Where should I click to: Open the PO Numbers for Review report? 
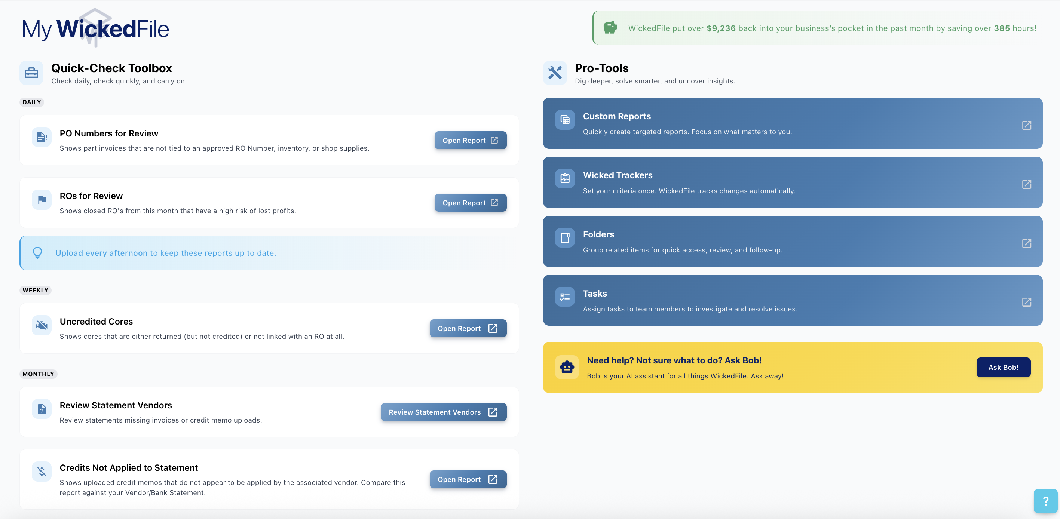(x=470, y=140)
